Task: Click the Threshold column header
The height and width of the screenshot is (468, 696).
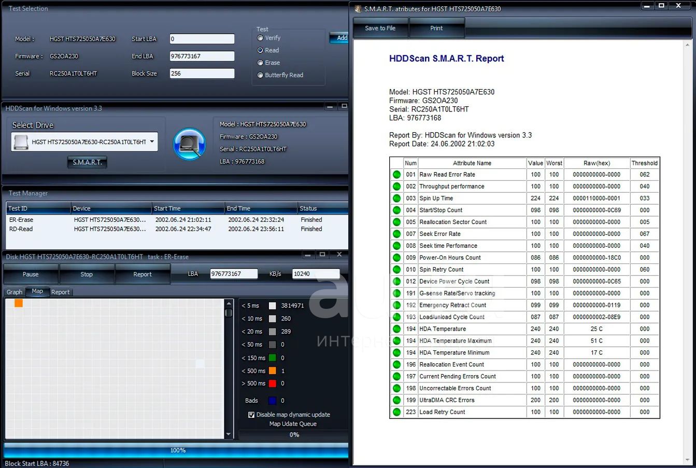Action: pyautogui.click(x=645, y=163)
